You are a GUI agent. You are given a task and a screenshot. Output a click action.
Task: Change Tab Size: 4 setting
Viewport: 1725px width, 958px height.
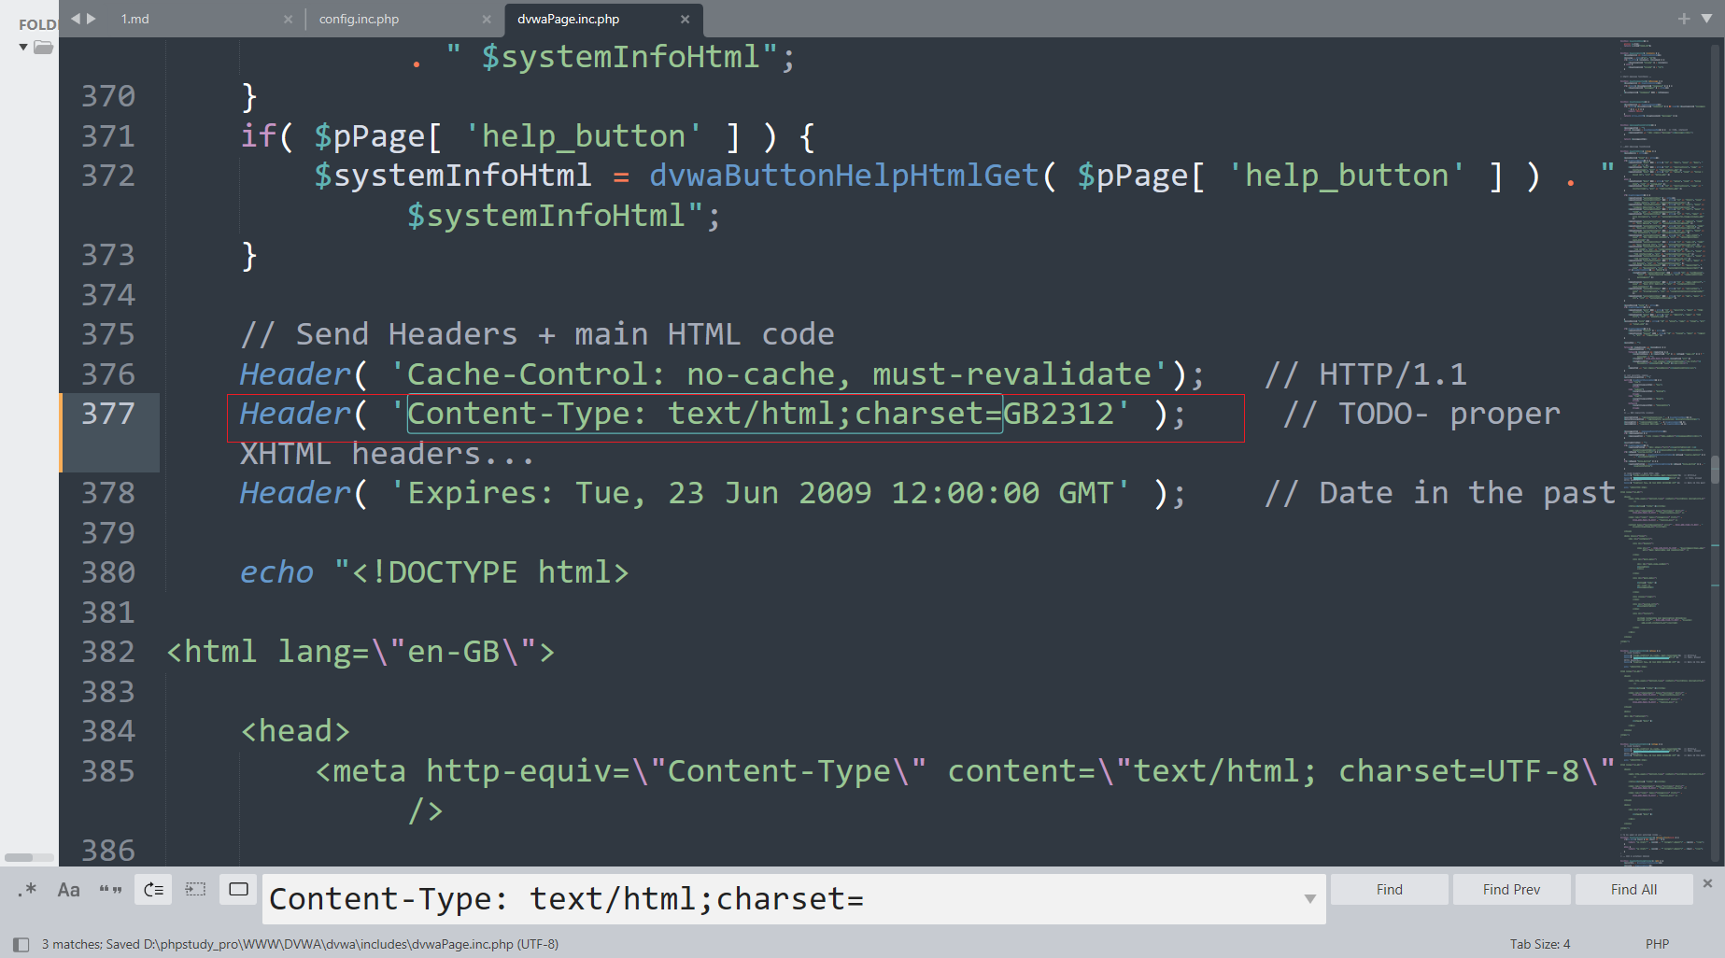tap(1539, 944)
